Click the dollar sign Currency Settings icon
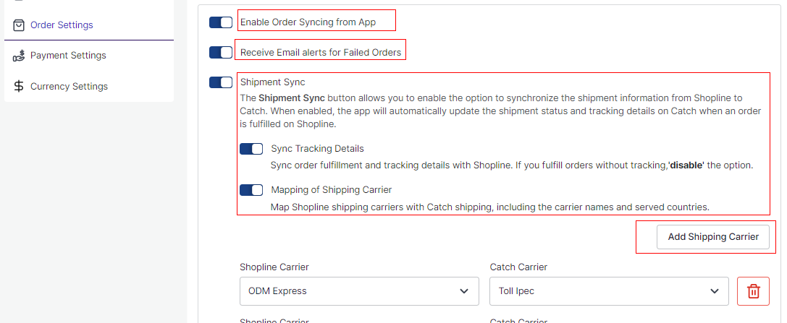Image resolution: width=787 pixels, height=323 pixels. [19, 86]
